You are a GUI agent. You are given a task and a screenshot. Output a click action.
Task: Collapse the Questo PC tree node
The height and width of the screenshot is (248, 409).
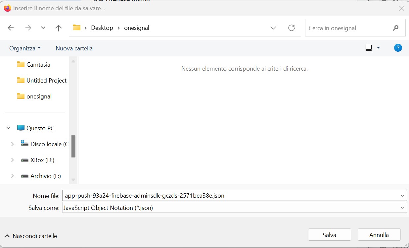click(9, 128)
